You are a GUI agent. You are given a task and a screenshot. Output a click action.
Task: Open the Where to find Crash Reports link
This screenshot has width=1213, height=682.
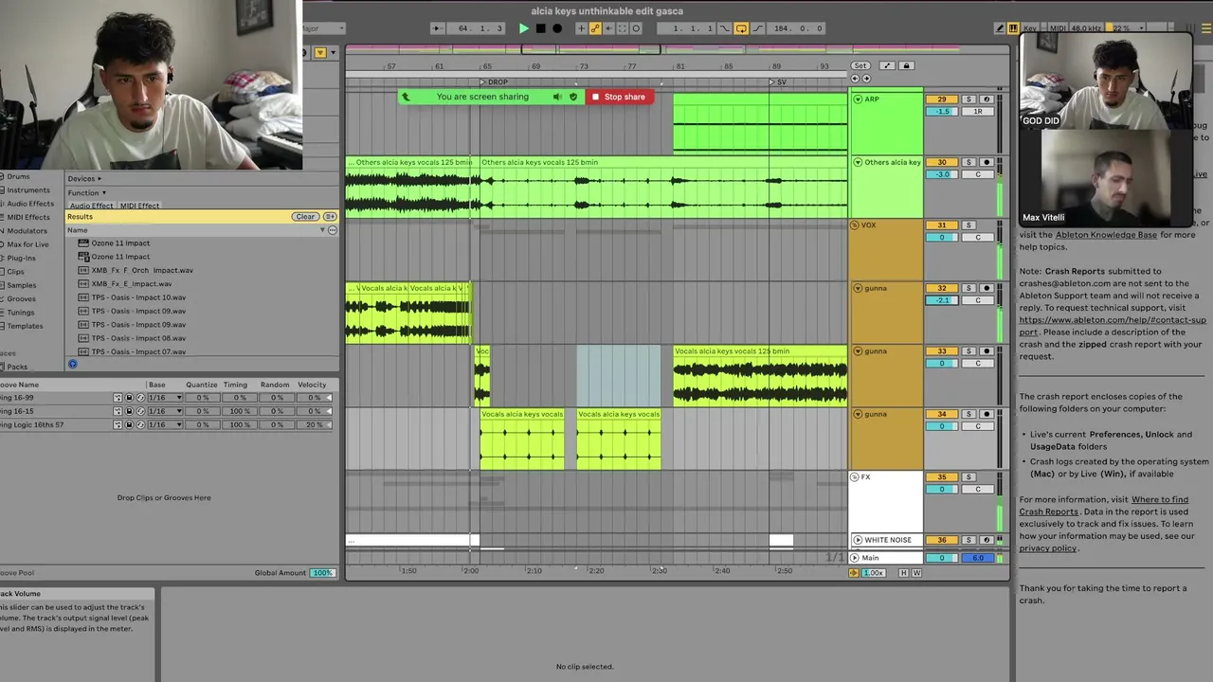click(x=1104, y=506)
